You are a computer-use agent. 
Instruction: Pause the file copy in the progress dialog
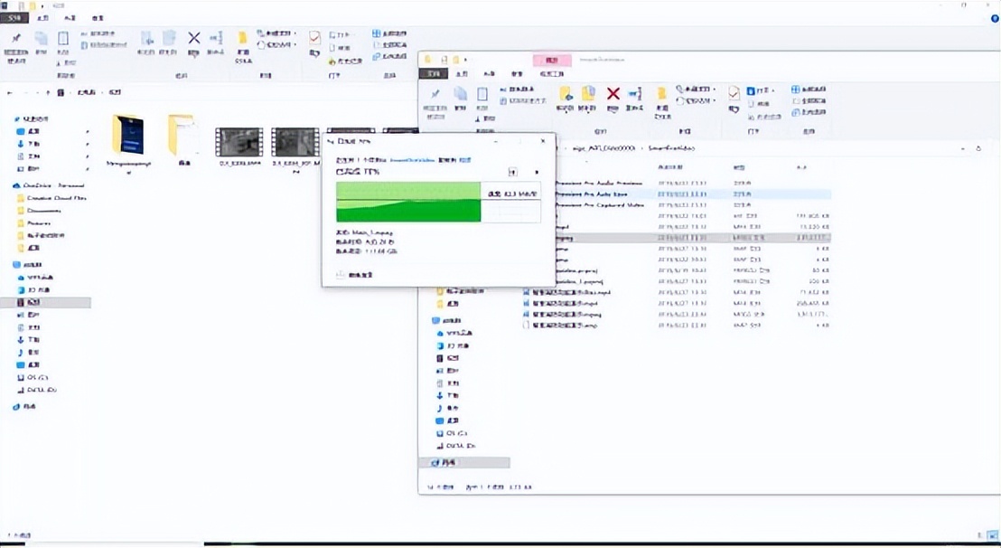(513, 172)
